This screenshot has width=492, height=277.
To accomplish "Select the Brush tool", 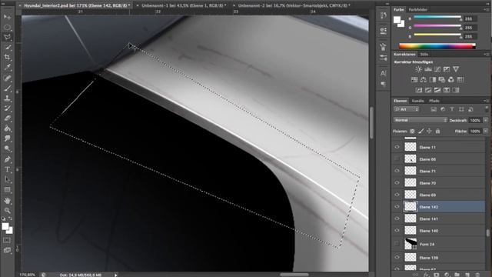I will point(7,88).
